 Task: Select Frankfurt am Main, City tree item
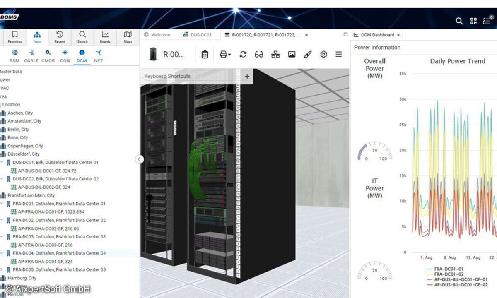31,195
